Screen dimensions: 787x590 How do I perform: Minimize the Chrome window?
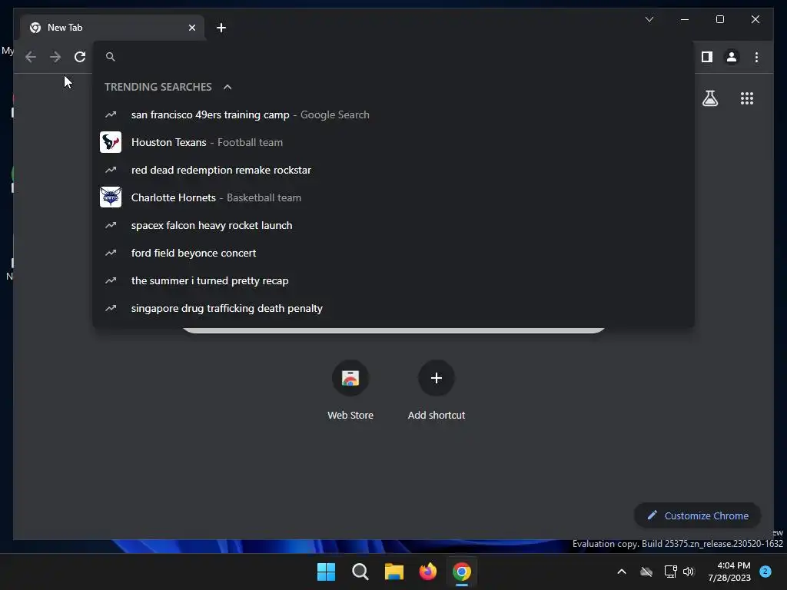pyautogui.click(x=685, y=19)
